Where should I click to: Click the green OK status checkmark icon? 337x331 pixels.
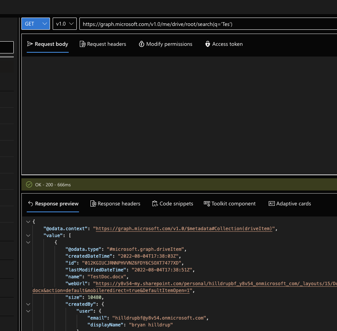(29, 185)
